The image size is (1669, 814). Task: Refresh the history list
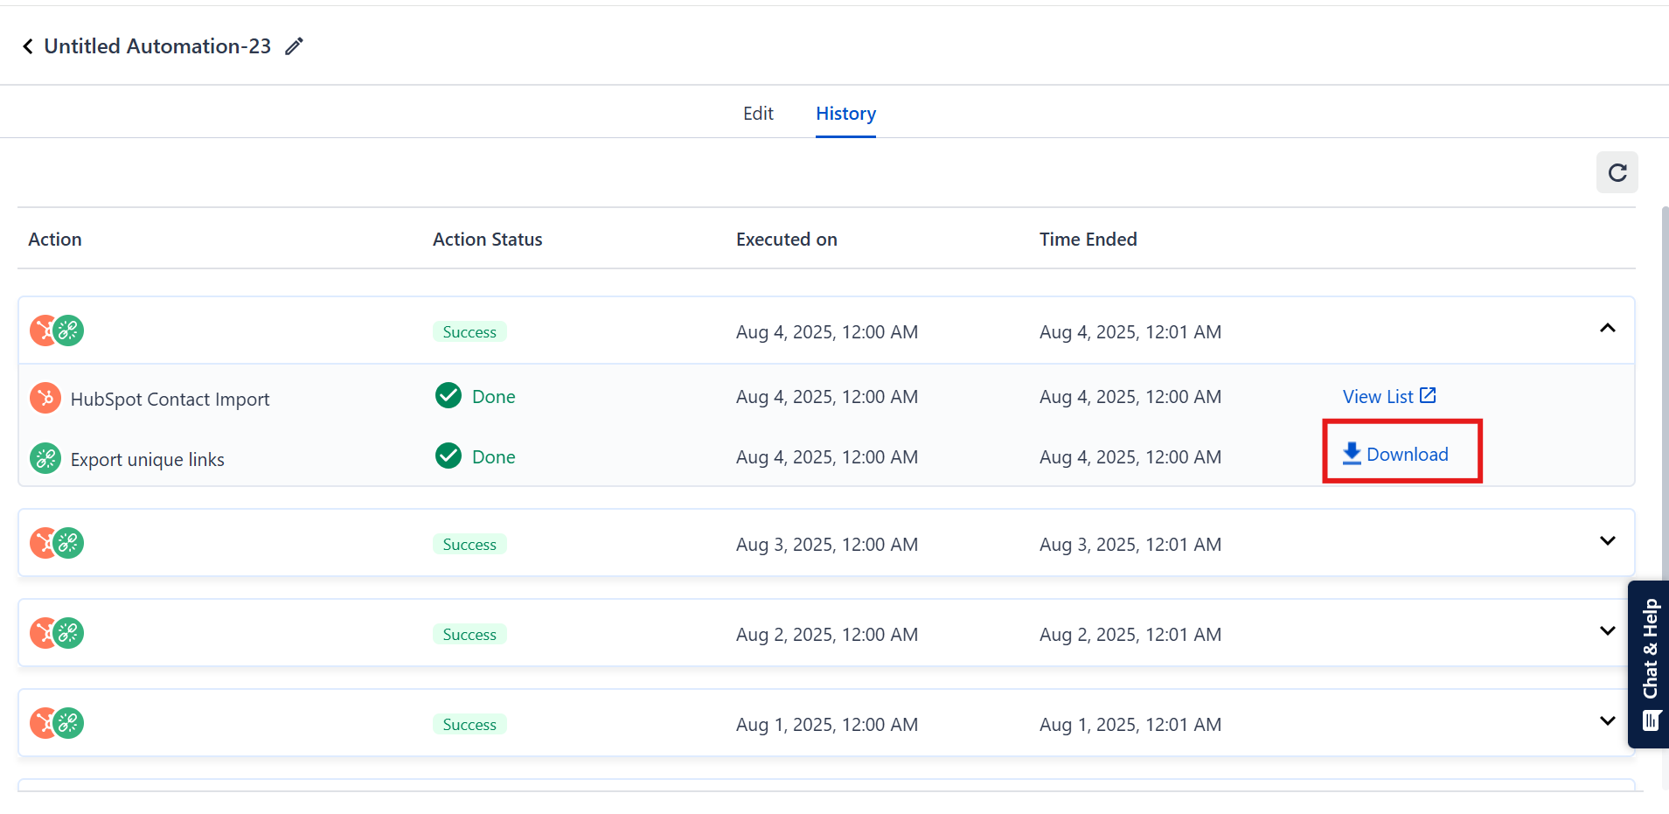[x=1617, y=172]
